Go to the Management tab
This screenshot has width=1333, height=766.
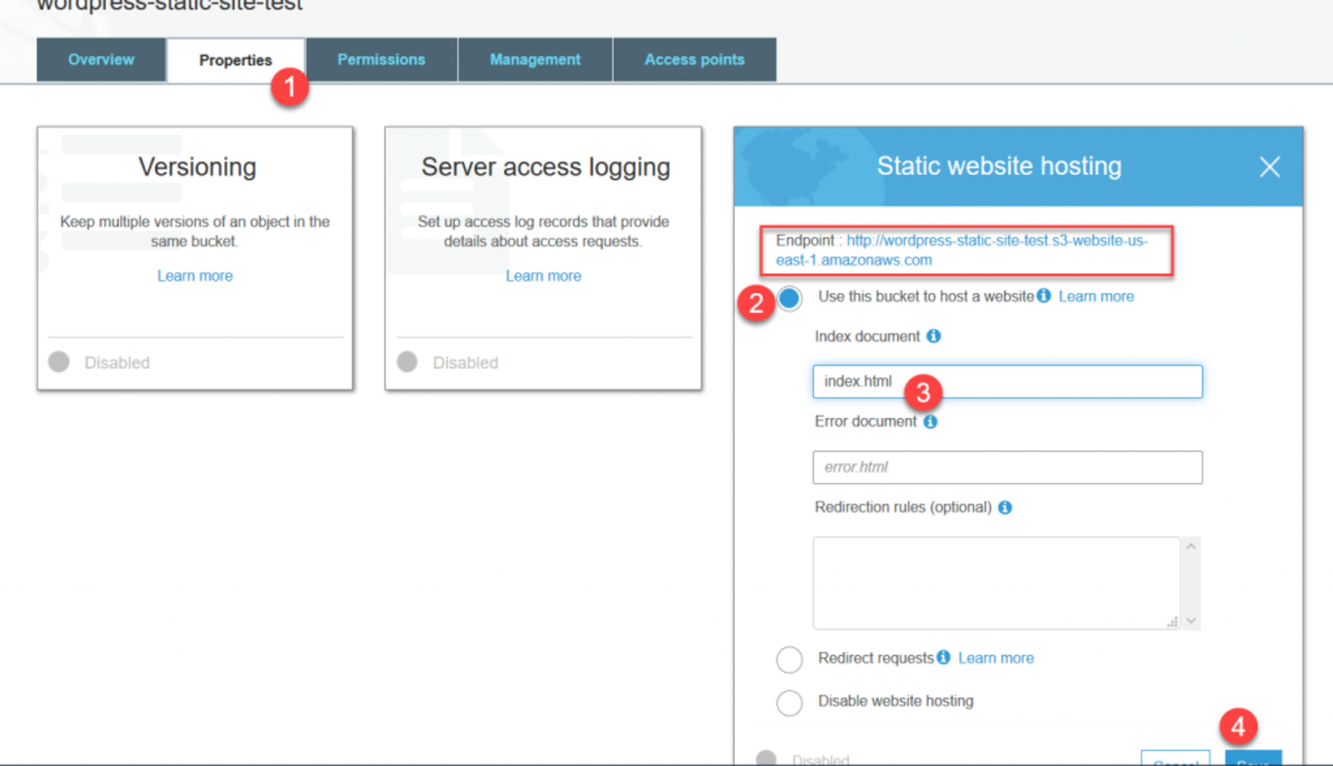point(535,59)
